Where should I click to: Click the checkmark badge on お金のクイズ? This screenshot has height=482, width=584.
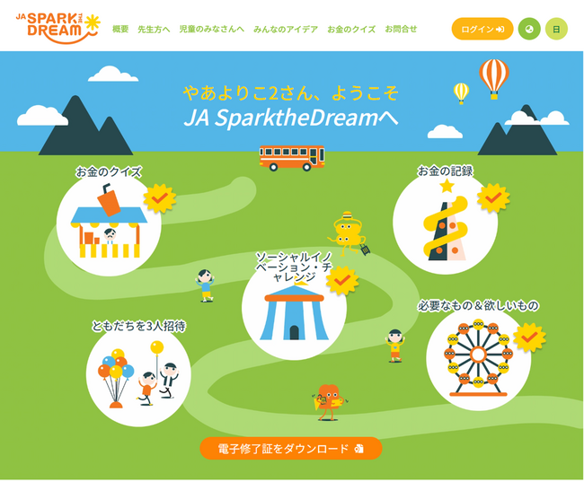(159, 198)
